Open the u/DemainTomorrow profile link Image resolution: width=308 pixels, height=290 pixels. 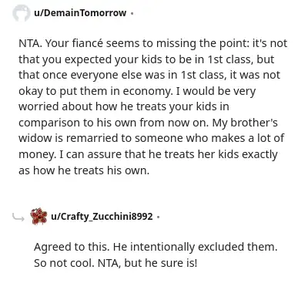80,13
